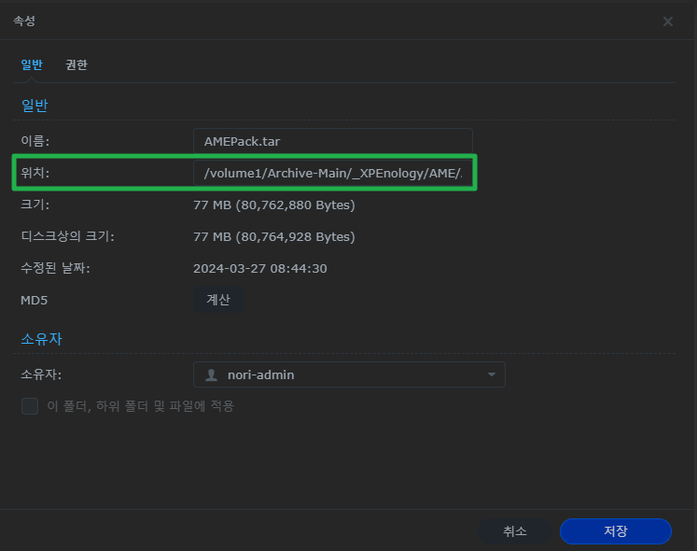Viewport: 697px width, 551px height.
Task: Click the blue 일반 section heading
Action: [35, 106]
